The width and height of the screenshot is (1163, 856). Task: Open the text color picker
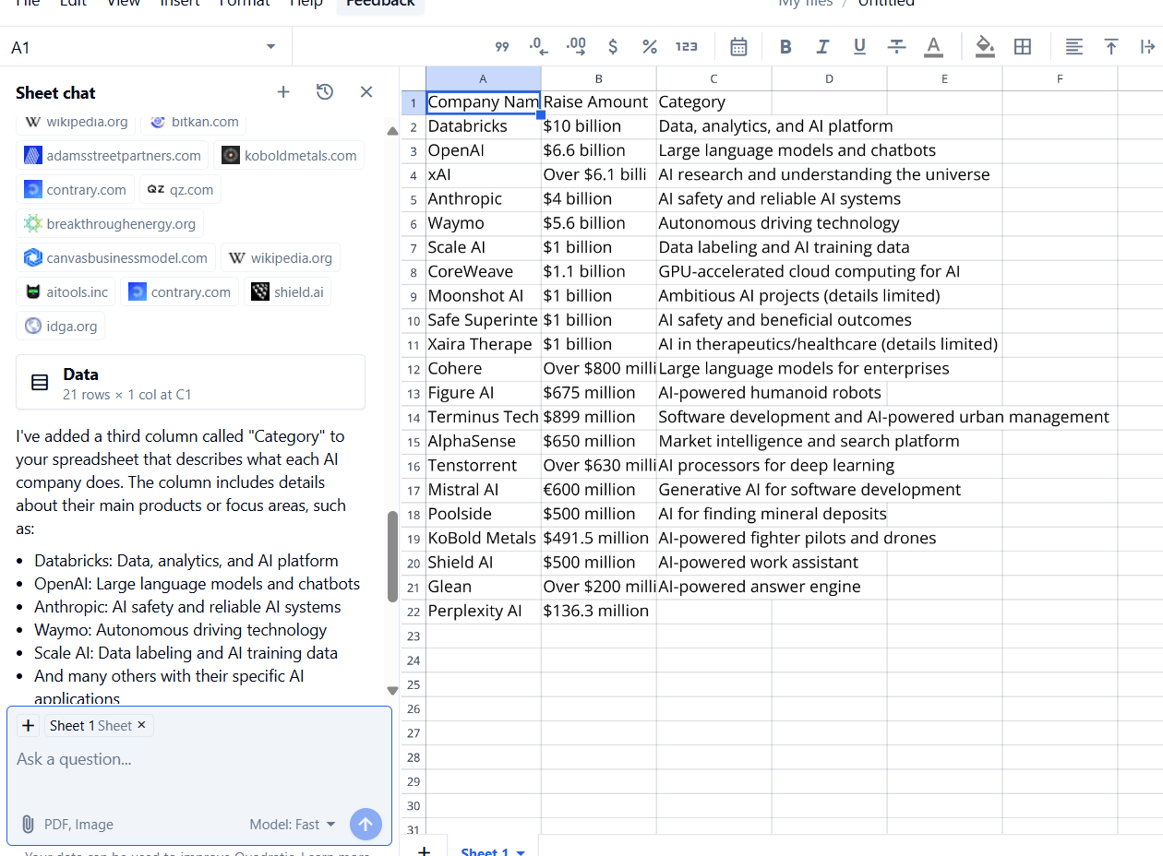933,47
